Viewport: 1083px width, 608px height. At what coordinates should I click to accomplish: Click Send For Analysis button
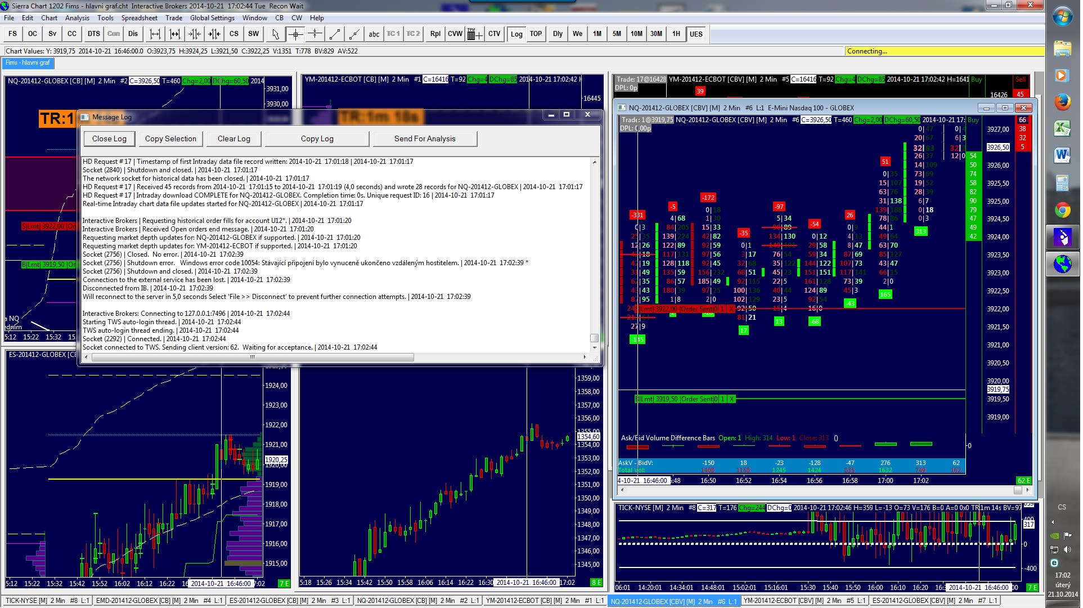(425, 138)
